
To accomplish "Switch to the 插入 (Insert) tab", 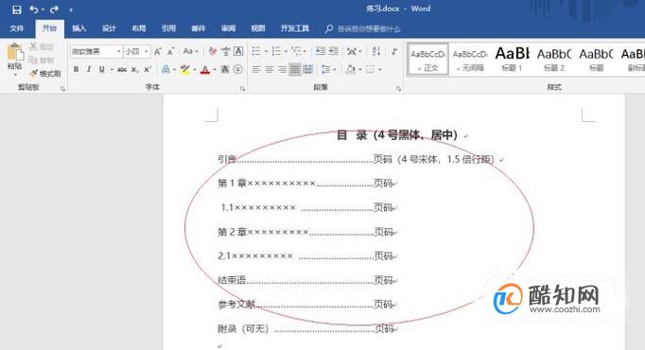I will pos(79,28).
